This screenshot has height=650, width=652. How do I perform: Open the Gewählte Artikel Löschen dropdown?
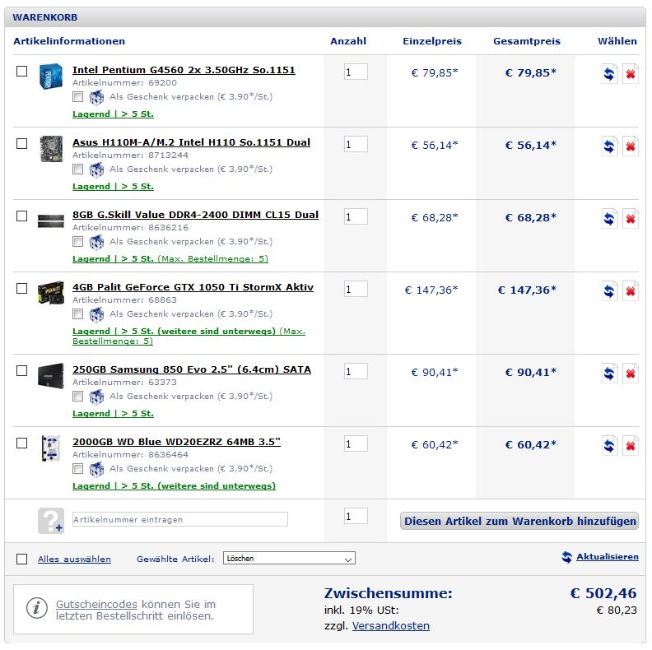point(289,558)
